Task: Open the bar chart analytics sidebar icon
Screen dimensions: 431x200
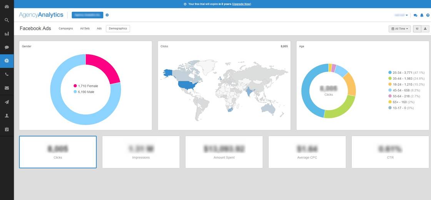Action: pyautogui.click(x=7, y=34)
